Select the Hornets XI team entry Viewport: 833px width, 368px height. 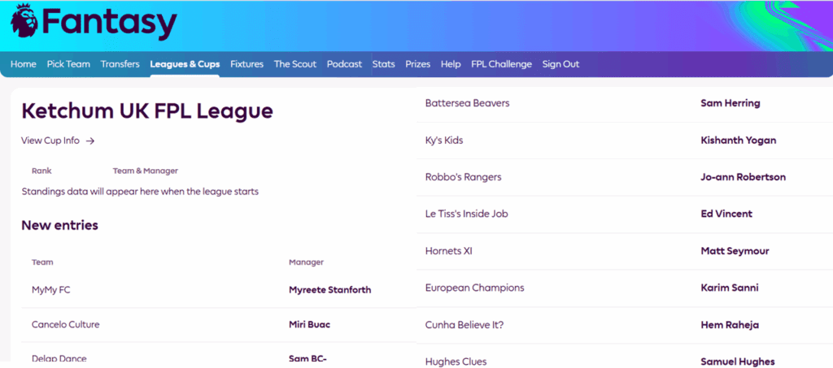click(448, 251)
